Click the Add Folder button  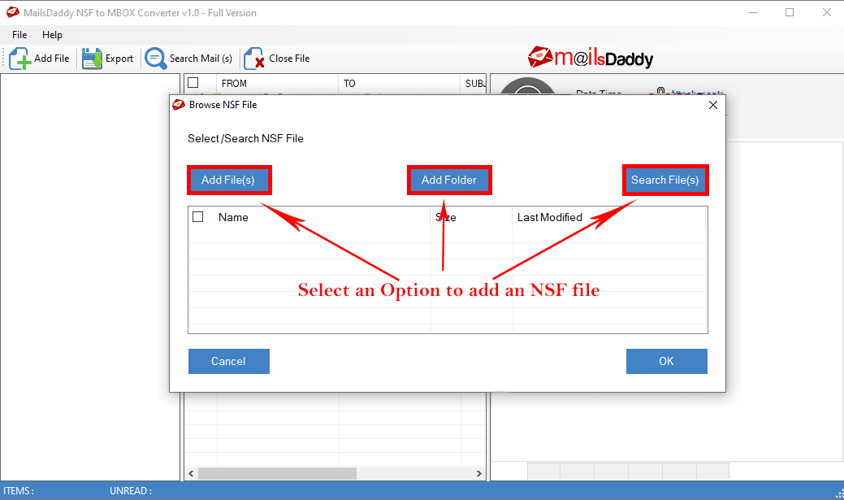tap(449, 180)
